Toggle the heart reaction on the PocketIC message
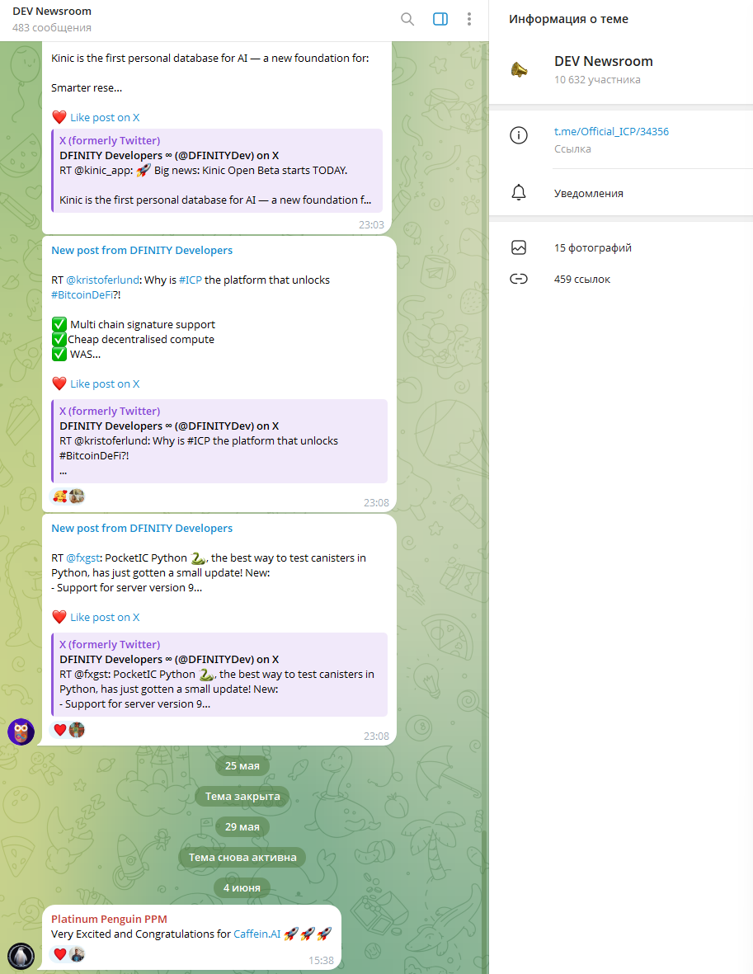 tap(59, 729)
